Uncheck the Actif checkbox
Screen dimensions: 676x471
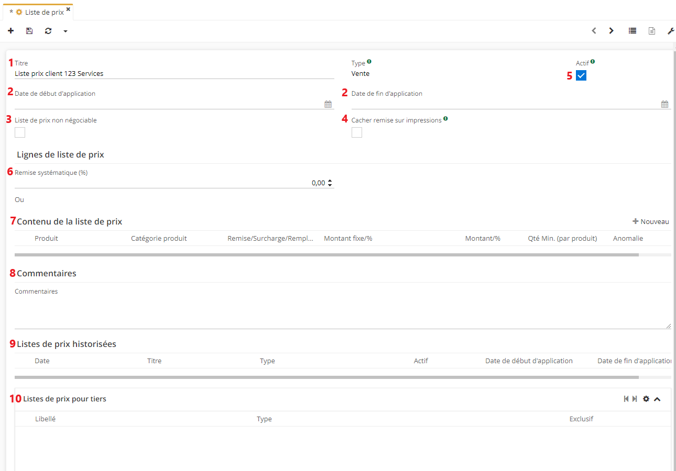pyautogui.click(x=581, y=76)
